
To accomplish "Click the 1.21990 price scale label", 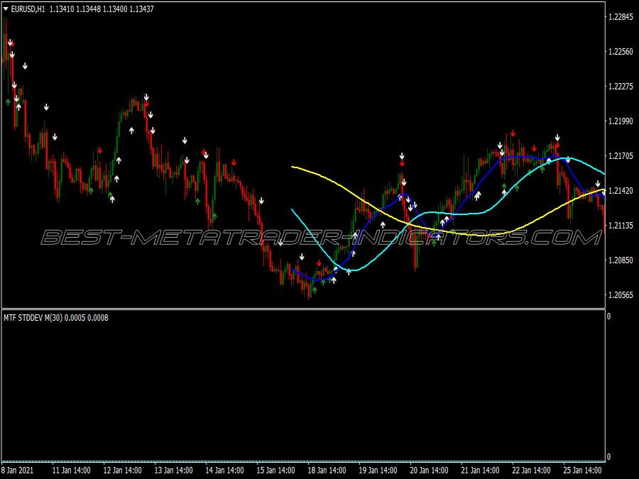I will [x=621, y=121].
